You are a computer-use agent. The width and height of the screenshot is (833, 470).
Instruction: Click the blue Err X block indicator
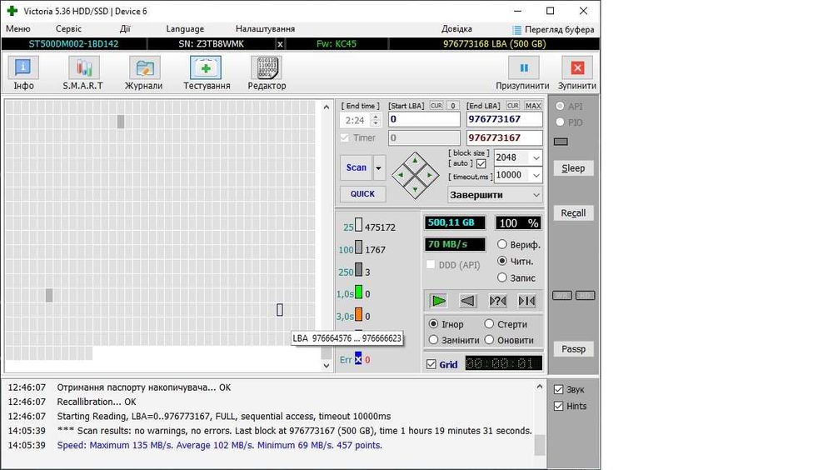(358, 359)
